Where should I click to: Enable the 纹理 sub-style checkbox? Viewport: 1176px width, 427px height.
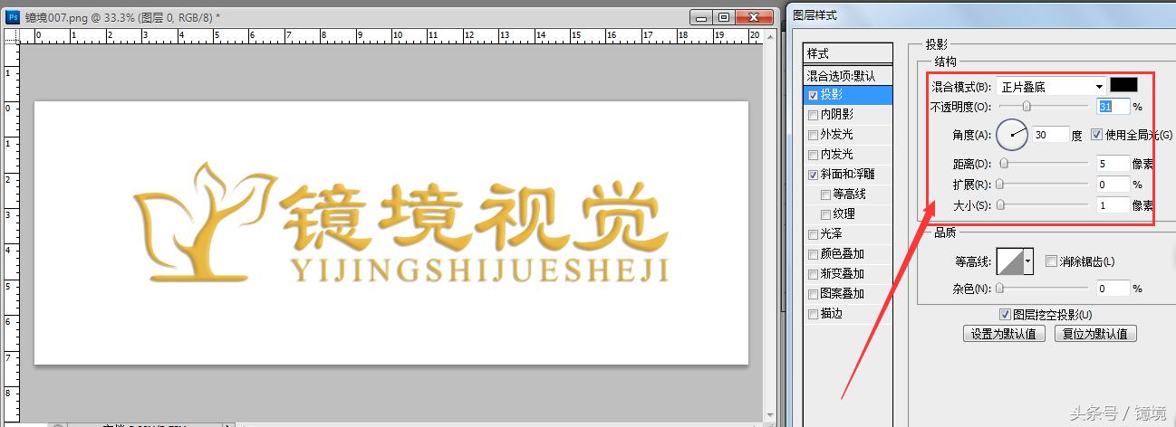click(x=825, y=214)
